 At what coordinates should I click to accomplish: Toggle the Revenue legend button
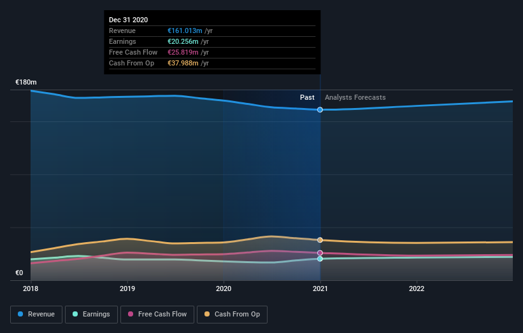(x=36, y=315)
